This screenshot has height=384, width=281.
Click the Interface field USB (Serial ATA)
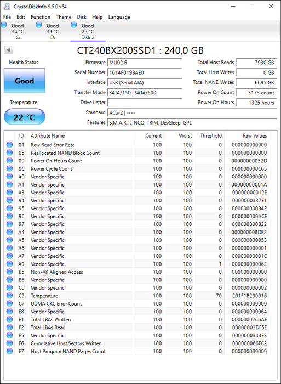[144, 82]
